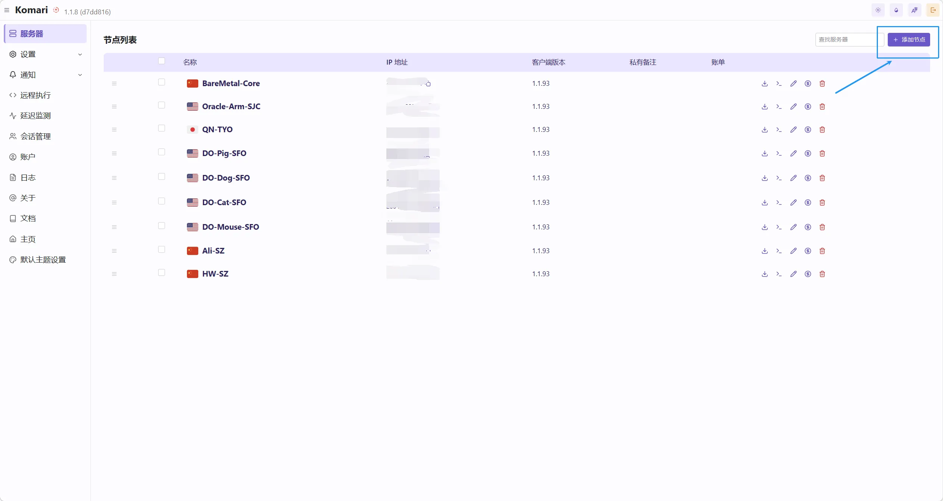Focus the 查找服务器 search field
This screenshot has height=501, width=943.
(x=846, y=40)
